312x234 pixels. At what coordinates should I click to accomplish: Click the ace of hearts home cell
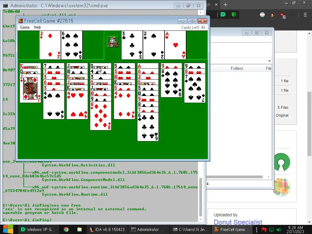click(175, 45)
